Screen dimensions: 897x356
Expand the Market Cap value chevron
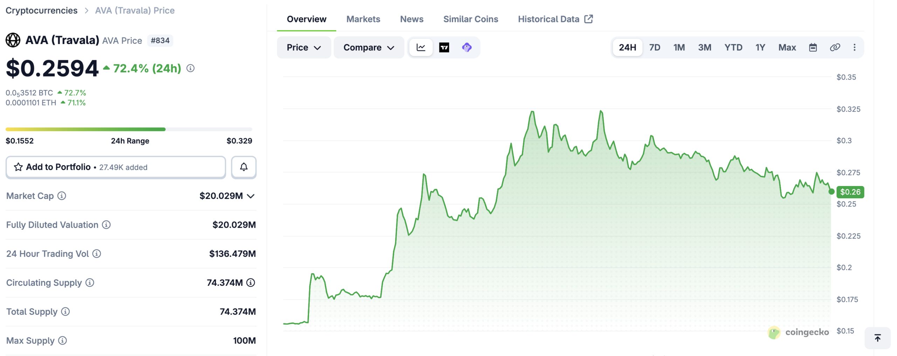click(x=251, y=196)
